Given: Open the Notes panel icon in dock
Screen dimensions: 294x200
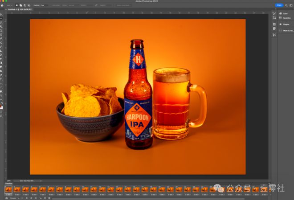Looking at the screenshot, I should pyautogui.click(x=274, y=29).
